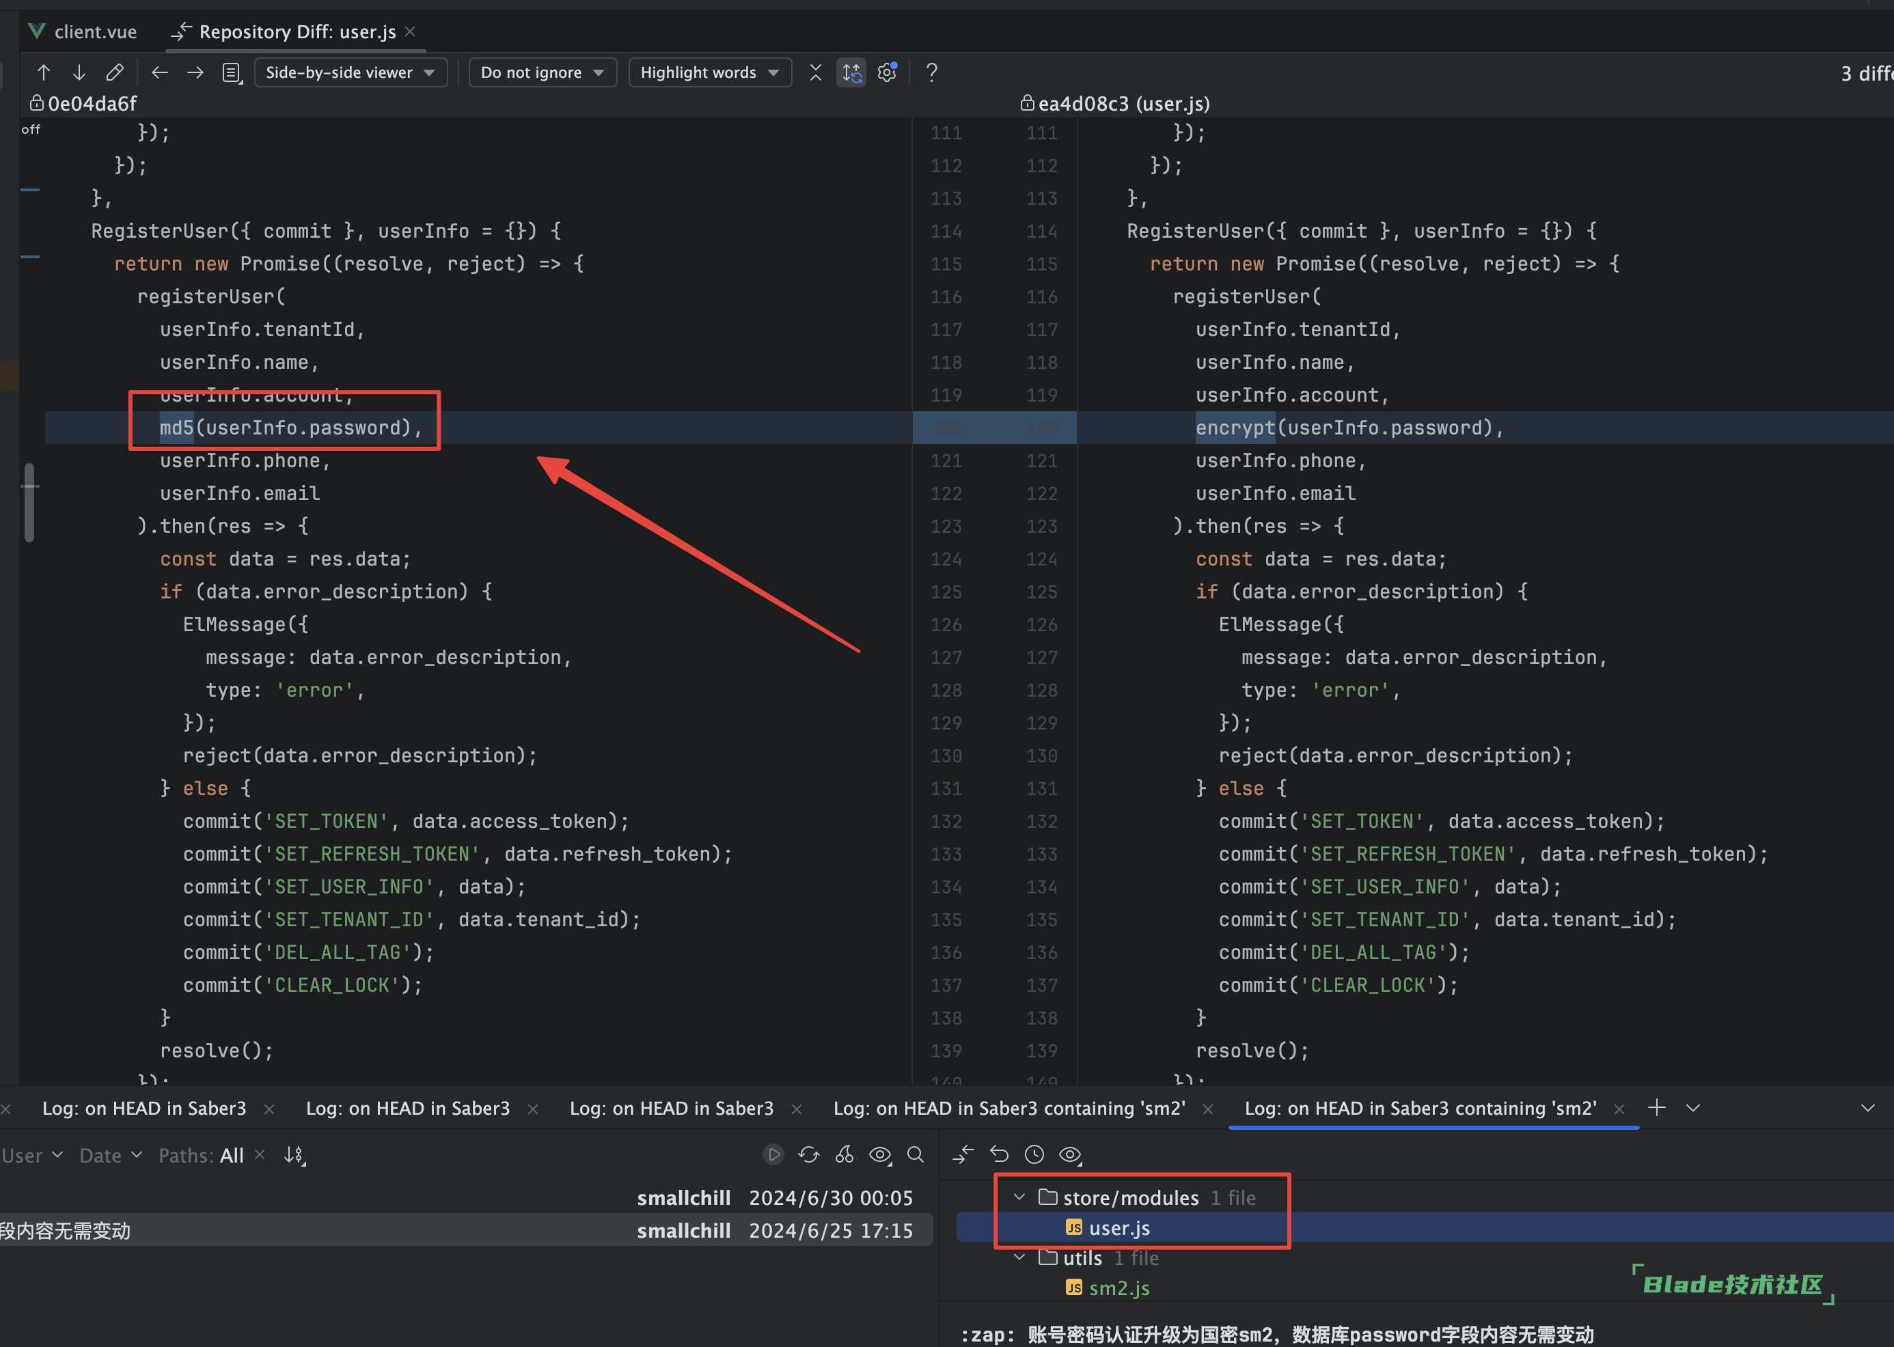
Task: Click the left pane vertical scrollbar thumb
Action: tap(30, 502)
